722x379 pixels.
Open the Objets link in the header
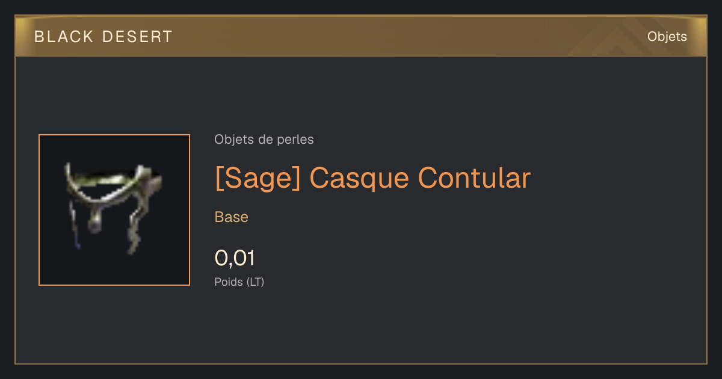tap(667, 37)
